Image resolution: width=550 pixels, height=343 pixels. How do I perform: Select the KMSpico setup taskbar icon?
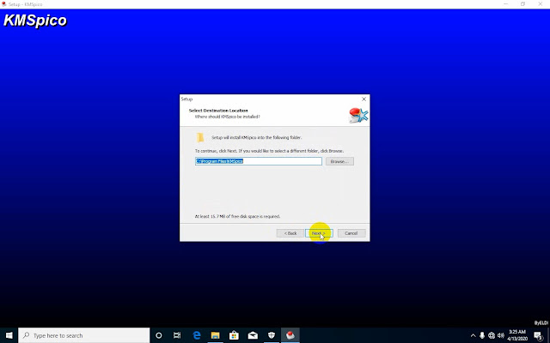click(x=290, y=335)
